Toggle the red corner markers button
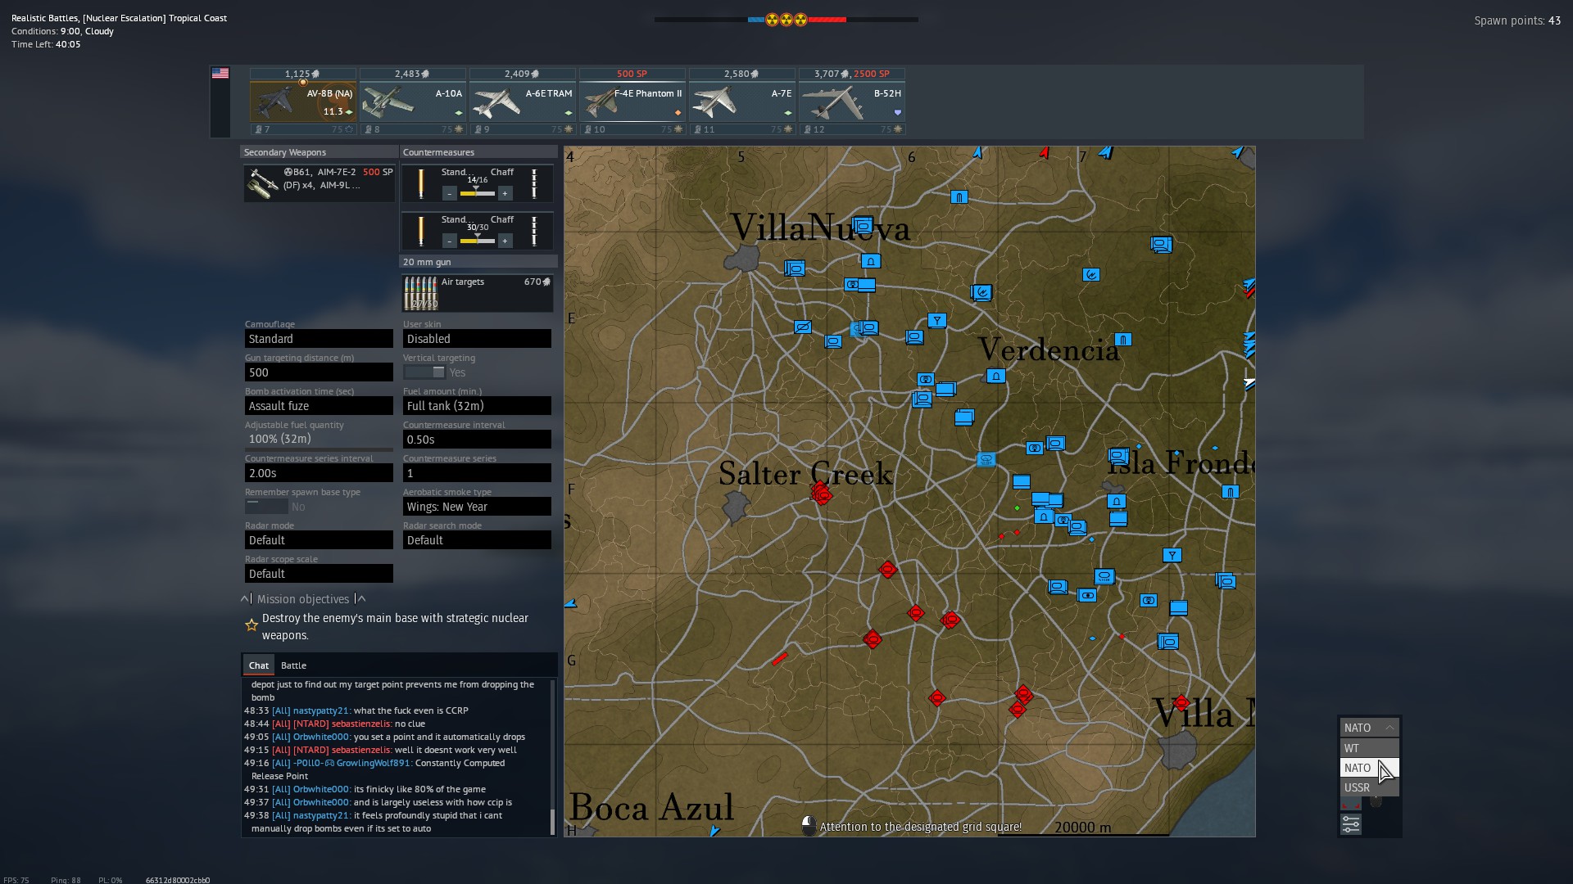The height and width of the screenshot is (884, 1573). (x=1351, y=805)
